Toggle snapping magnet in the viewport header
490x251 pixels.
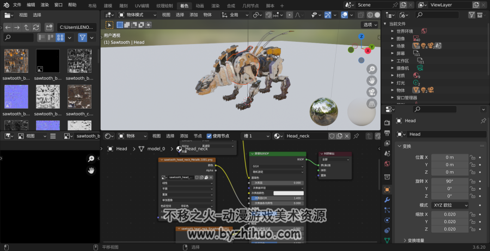(x=268, y=15)
